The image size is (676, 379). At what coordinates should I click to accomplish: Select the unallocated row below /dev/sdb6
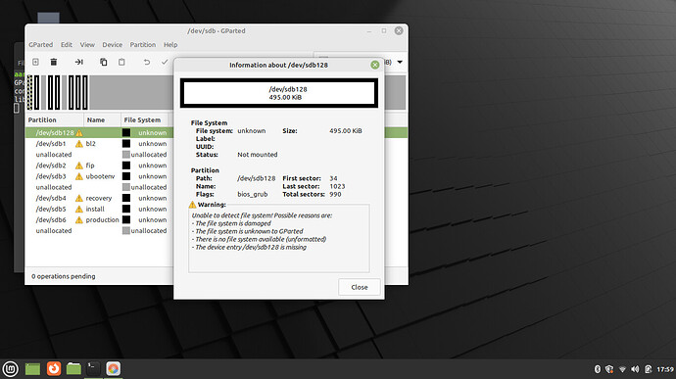99,231
